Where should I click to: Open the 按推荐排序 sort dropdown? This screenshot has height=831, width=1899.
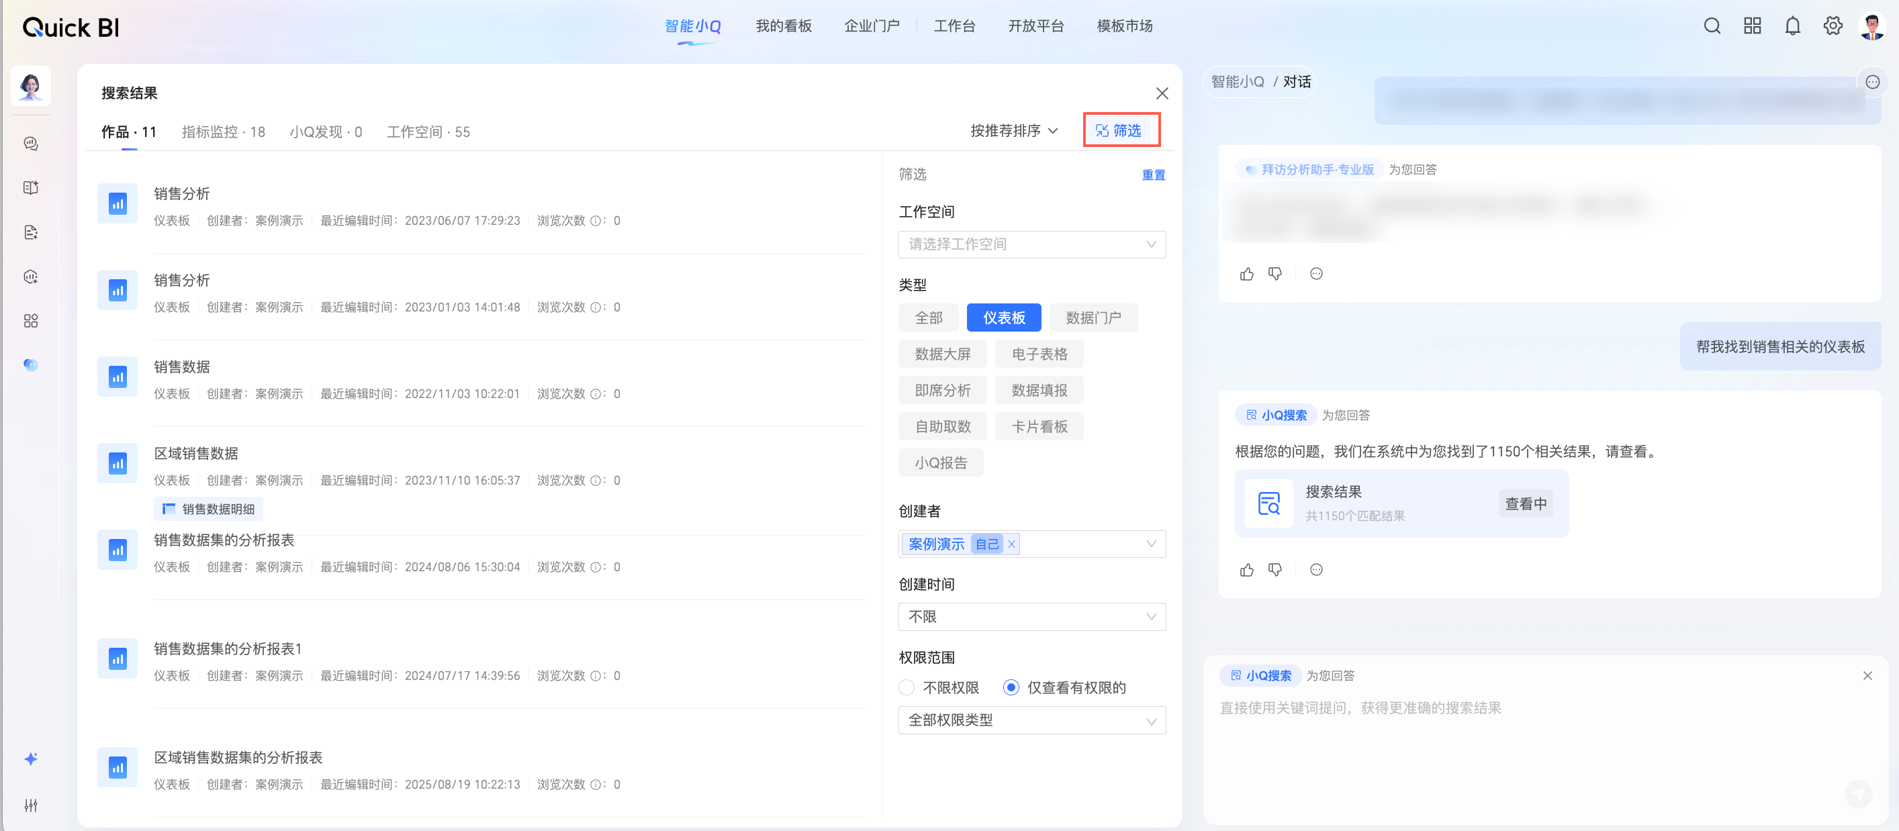[x=1015, y=131]
